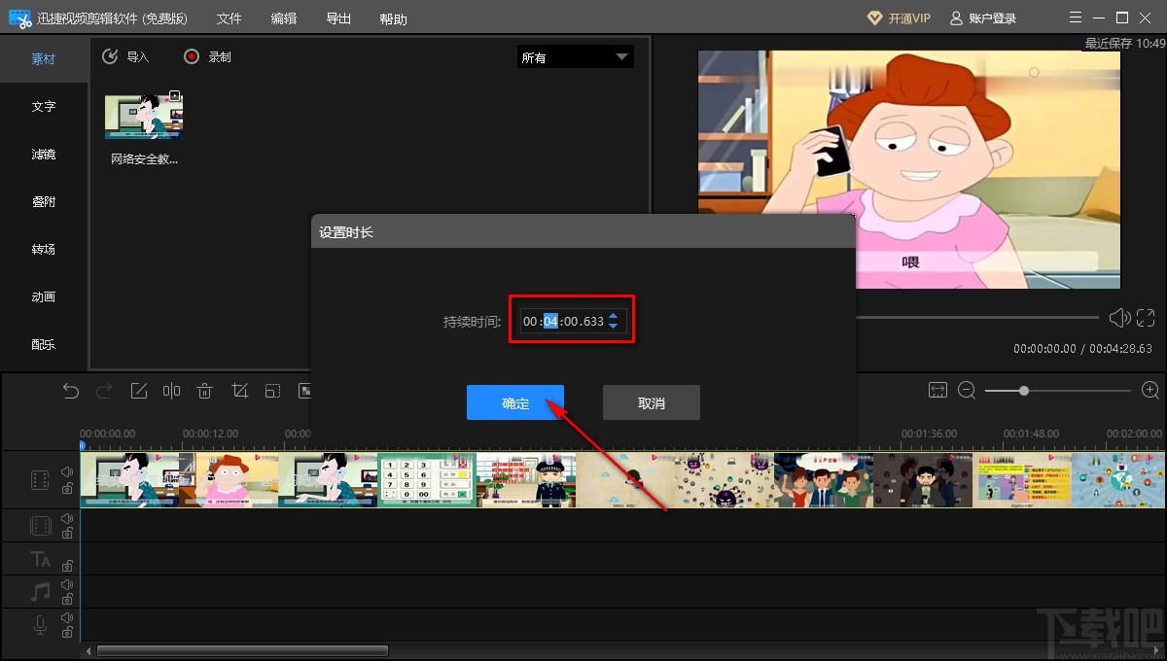This screenshot has height=661, width=1167.
Task: Click the preview playback progress bar
Action: click(x=977, y=317)
